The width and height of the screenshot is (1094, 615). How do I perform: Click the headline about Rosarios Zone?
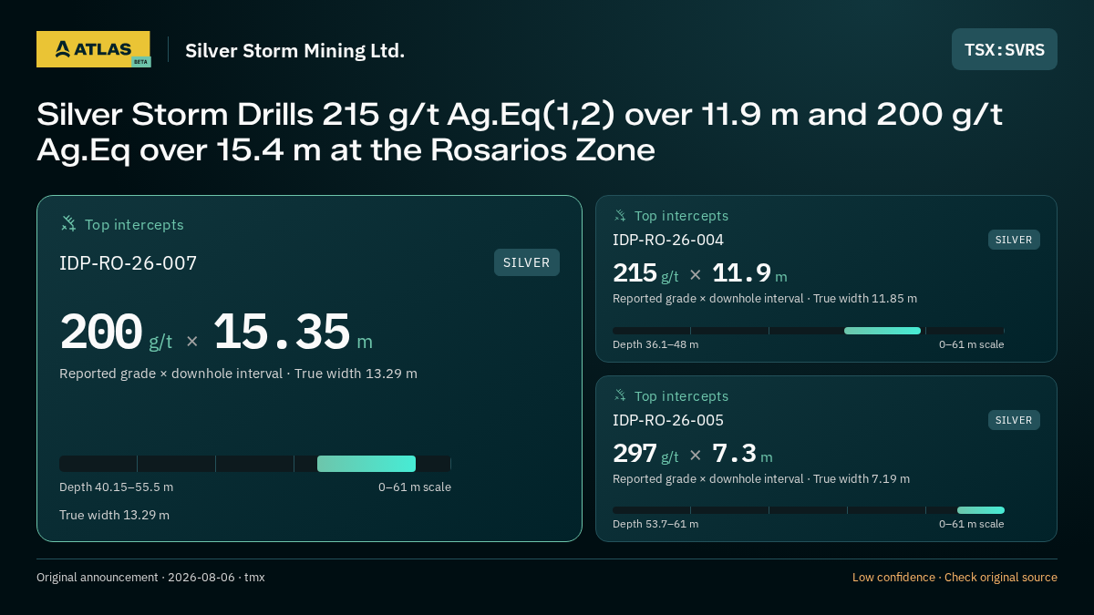coord(520,132)
